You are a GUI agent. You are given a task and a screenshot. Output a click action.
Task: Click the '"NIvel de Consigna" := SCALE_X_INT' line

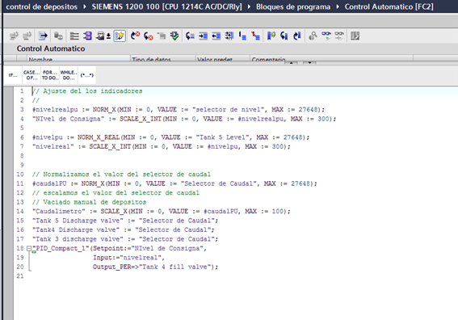[184, 119]
